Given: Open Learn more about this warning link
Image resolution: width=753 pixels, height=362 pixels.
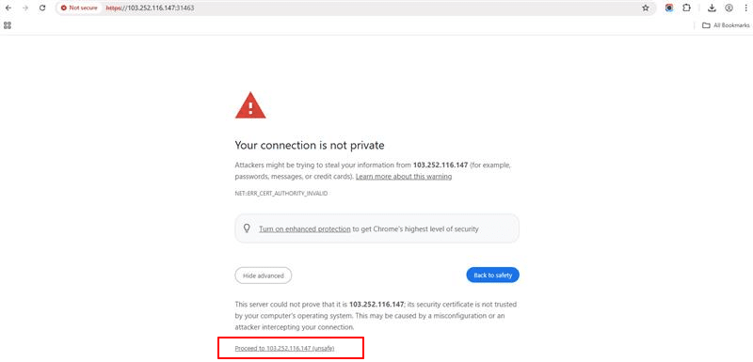Looking at the screenshot, I should pyautogui.click(x=404, y=177).
